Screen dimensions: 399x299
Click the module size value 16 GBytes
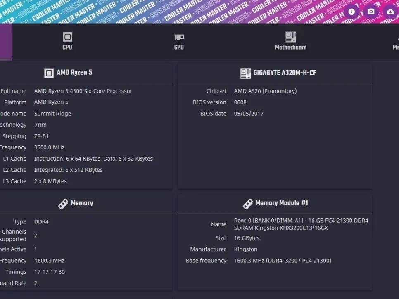click(247, 238)
